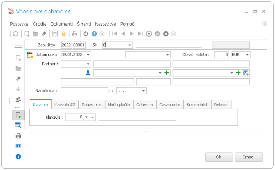This screenshot has width=275, height=170.
Task: Click the new document toolbar icon
Action: [x=27, y=34]
